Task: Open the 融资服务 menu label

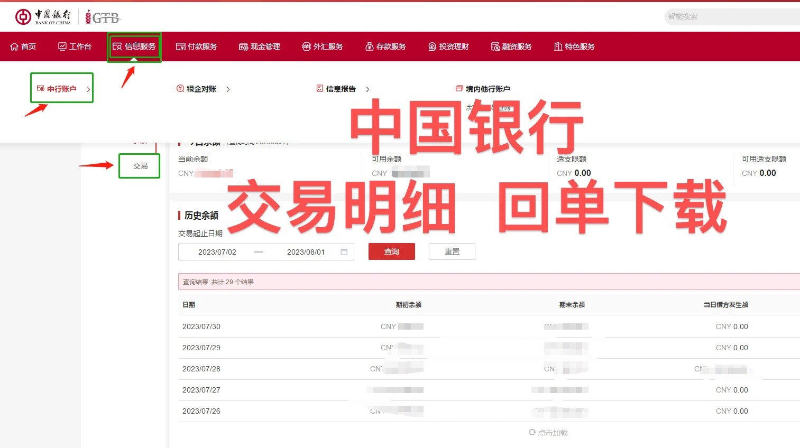Action: pyautogui.click(x=517, y=46)
